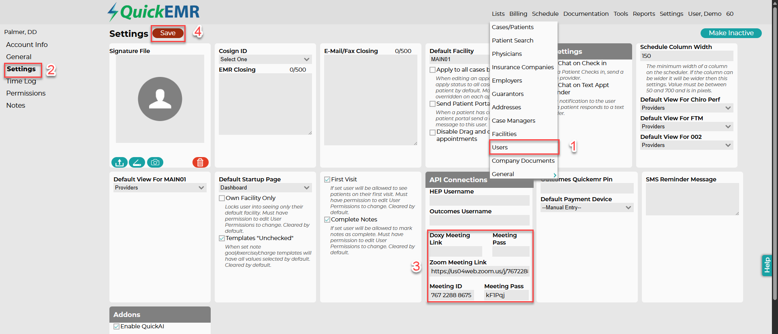
Task: Click the Outcomes Username field
Action: (x=479, y=220)
